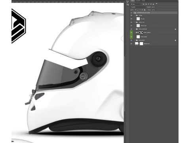Open the layer filter kind dropdown
This screenshot has height=143, width=190.
point(135,4)
